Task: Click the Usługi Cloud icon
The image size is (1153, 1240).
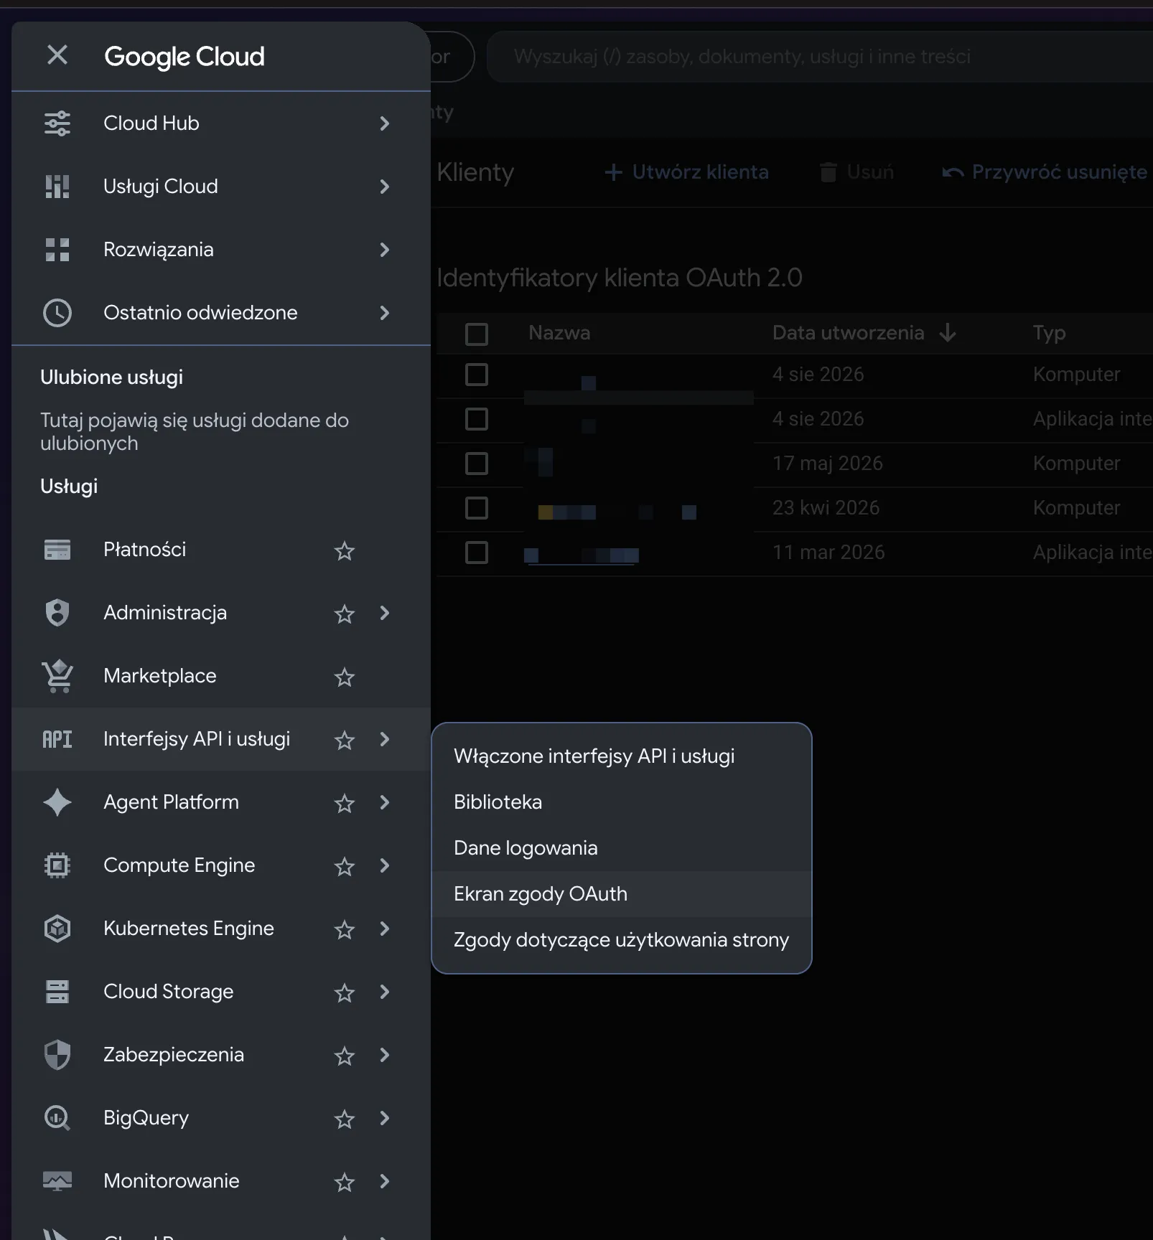Action: point(57,187)
